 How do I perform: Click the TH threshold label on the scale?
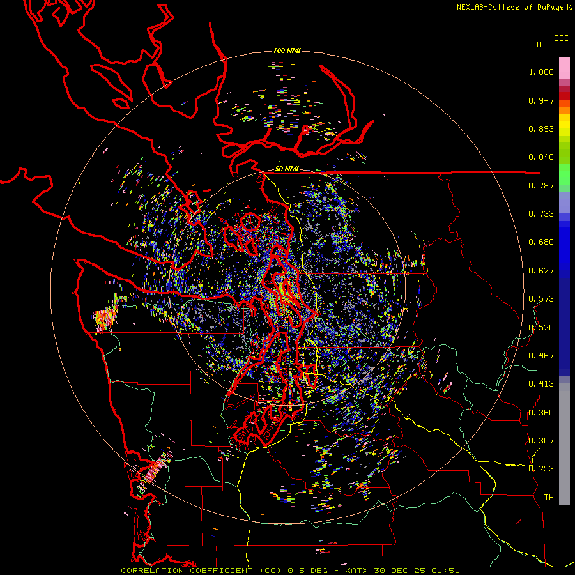(x=549, y=498)
